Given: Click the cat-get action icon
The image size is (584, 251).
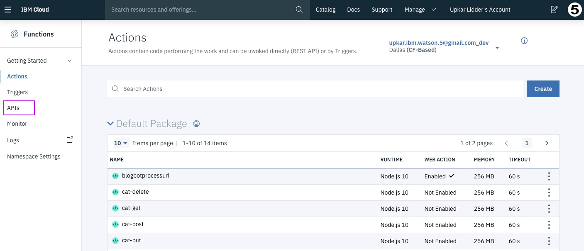Looking at the screenshot, I should point(115,208).
